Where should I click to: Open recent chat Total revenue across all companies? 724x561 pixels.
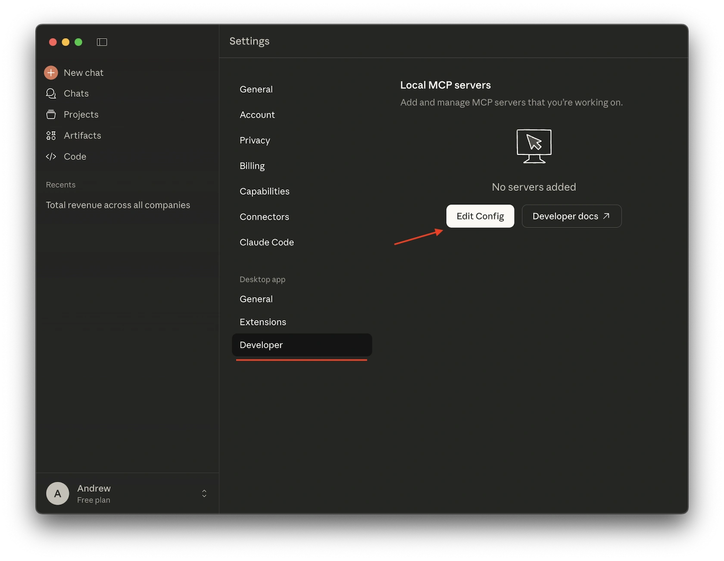pyautogui.click(x=118, y=205)
